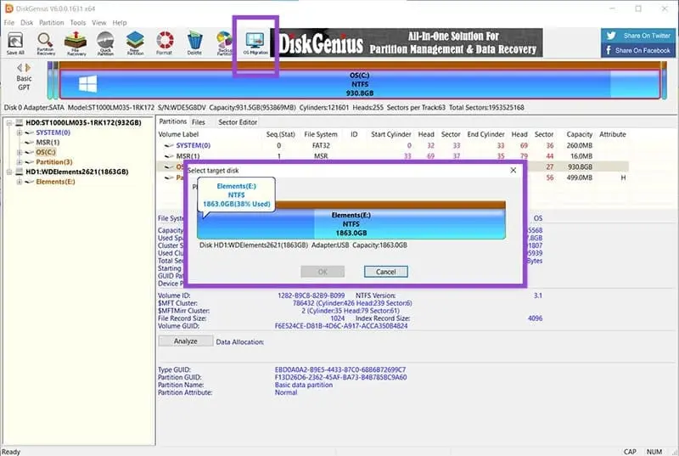Collapse the HD1 WDElements tree node
Viewport: 679px width, 456px height.
[9, 172]
